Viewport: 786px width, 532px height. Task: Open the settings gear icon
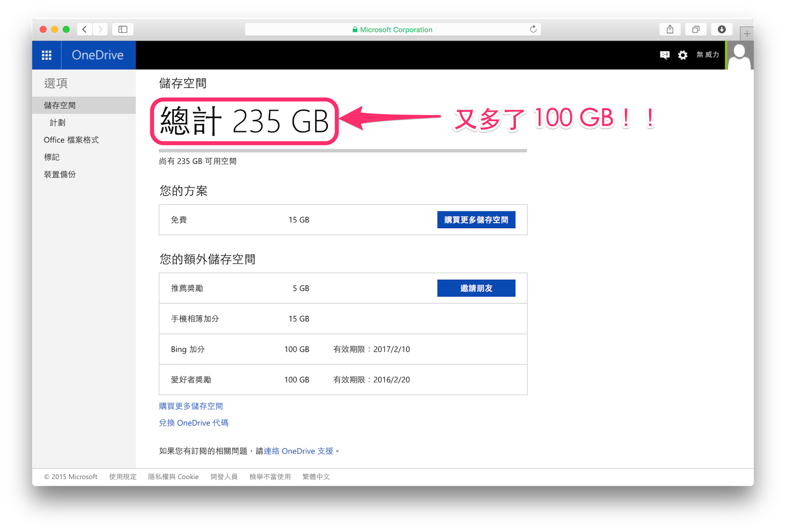(683, 55)
